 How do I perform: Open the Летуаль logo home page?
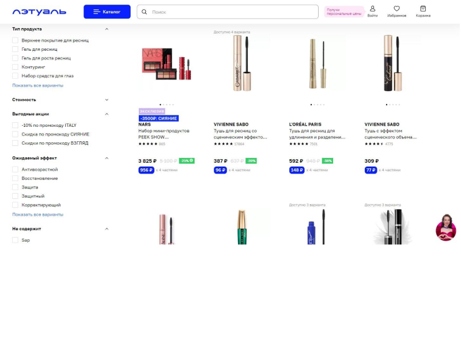click(x=39, y=12)
